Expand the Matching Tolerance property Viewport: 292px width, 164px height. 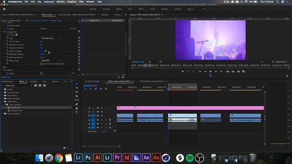click(x=4, y=54)
